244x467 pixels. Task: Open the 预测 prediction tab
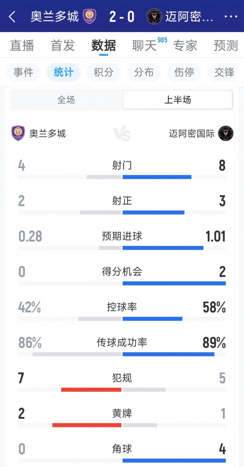pos(226,46)
